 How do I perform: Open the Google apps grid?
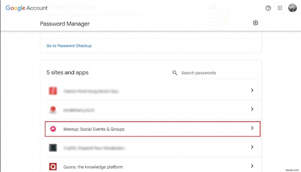click(280, 8)
